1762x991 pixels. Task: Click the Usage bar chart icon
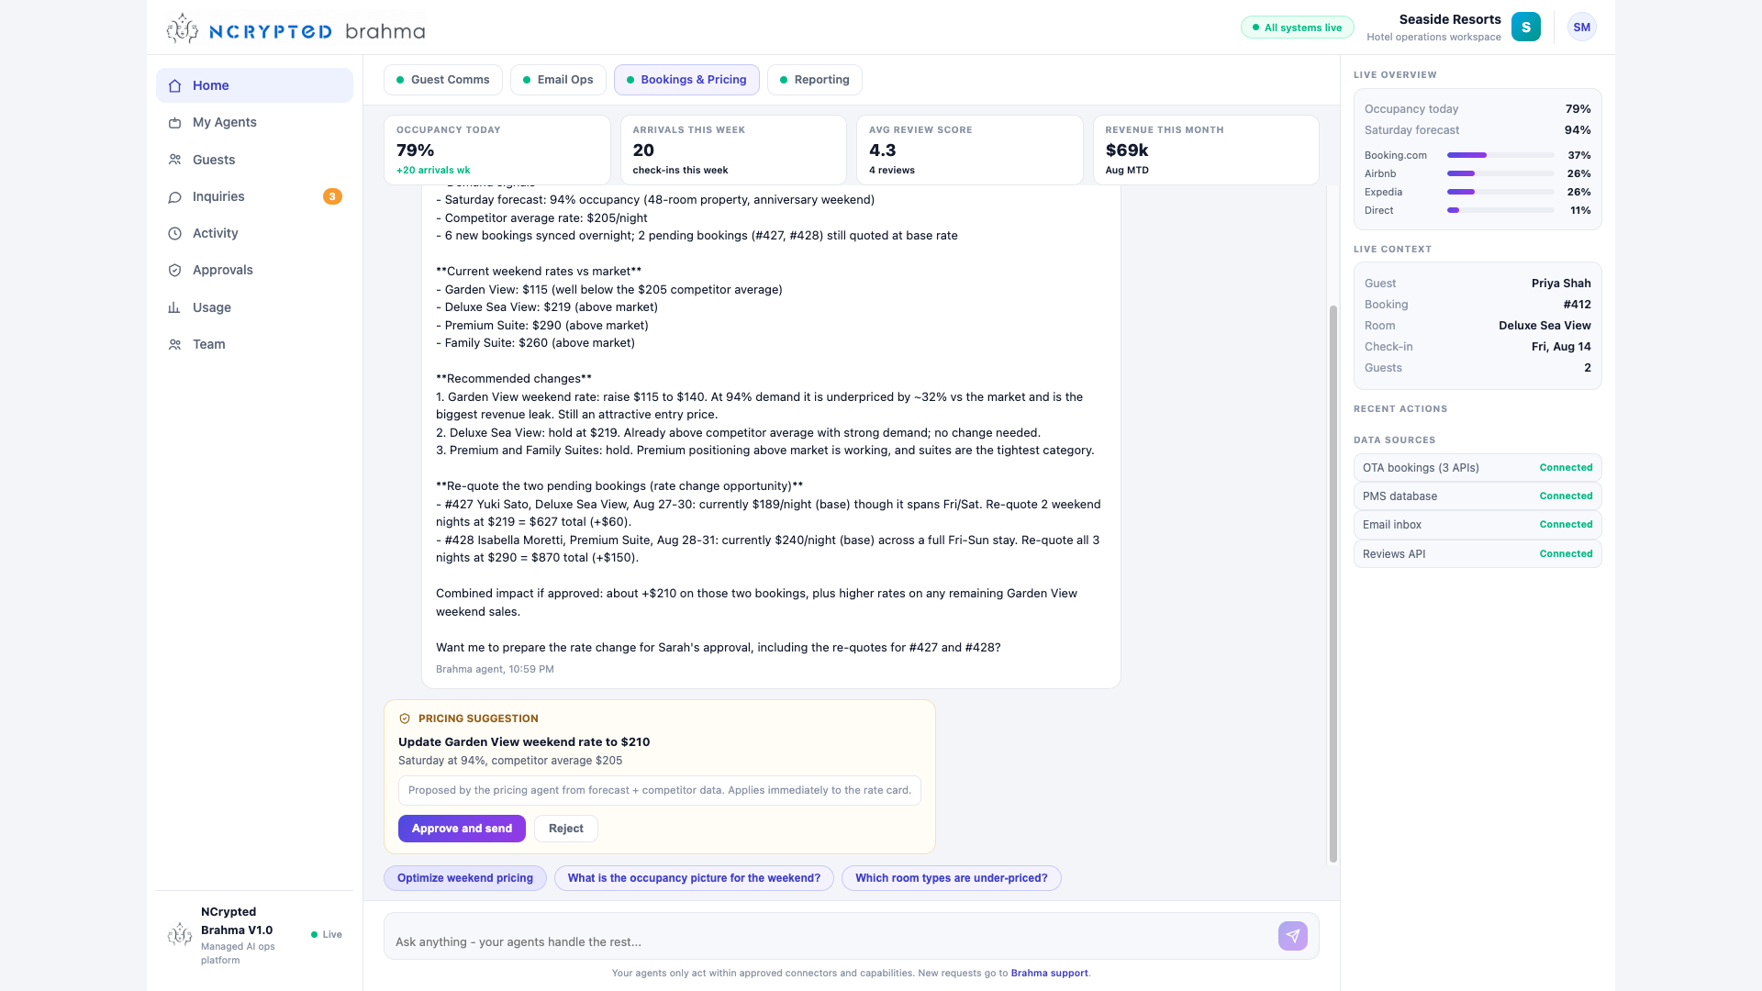coord(174,307)
